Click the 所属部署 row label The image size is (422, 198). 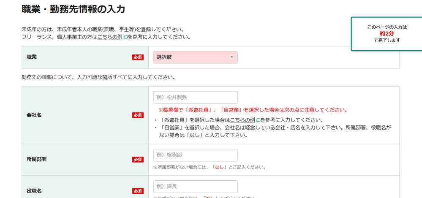pos(36,159)
